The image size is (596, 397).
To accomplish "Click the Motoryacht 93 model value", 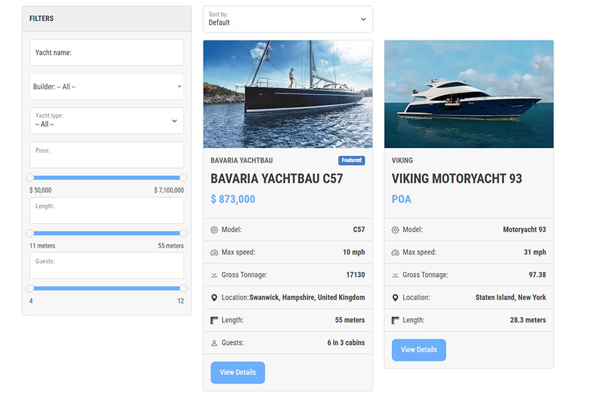I will click(524, 230).
